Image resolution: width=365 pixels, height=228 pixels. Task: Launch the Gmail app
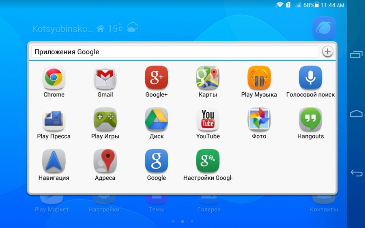(x=105, y=78)
